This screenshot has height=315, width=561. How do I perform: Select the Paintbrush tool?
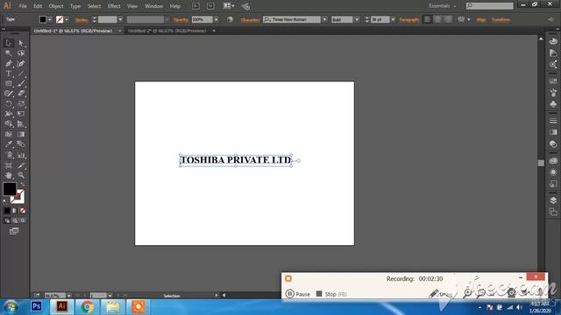(x=21, y=84)
